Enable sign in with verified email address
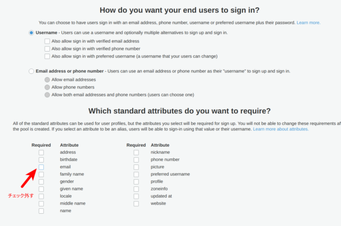The image size is (341, 226). point(47,41)
